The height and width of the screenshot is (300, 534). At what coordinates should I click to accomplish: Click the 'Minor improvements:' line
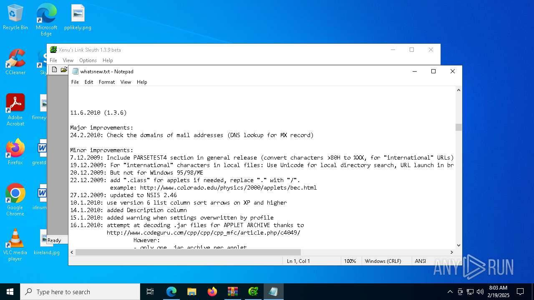102,150
